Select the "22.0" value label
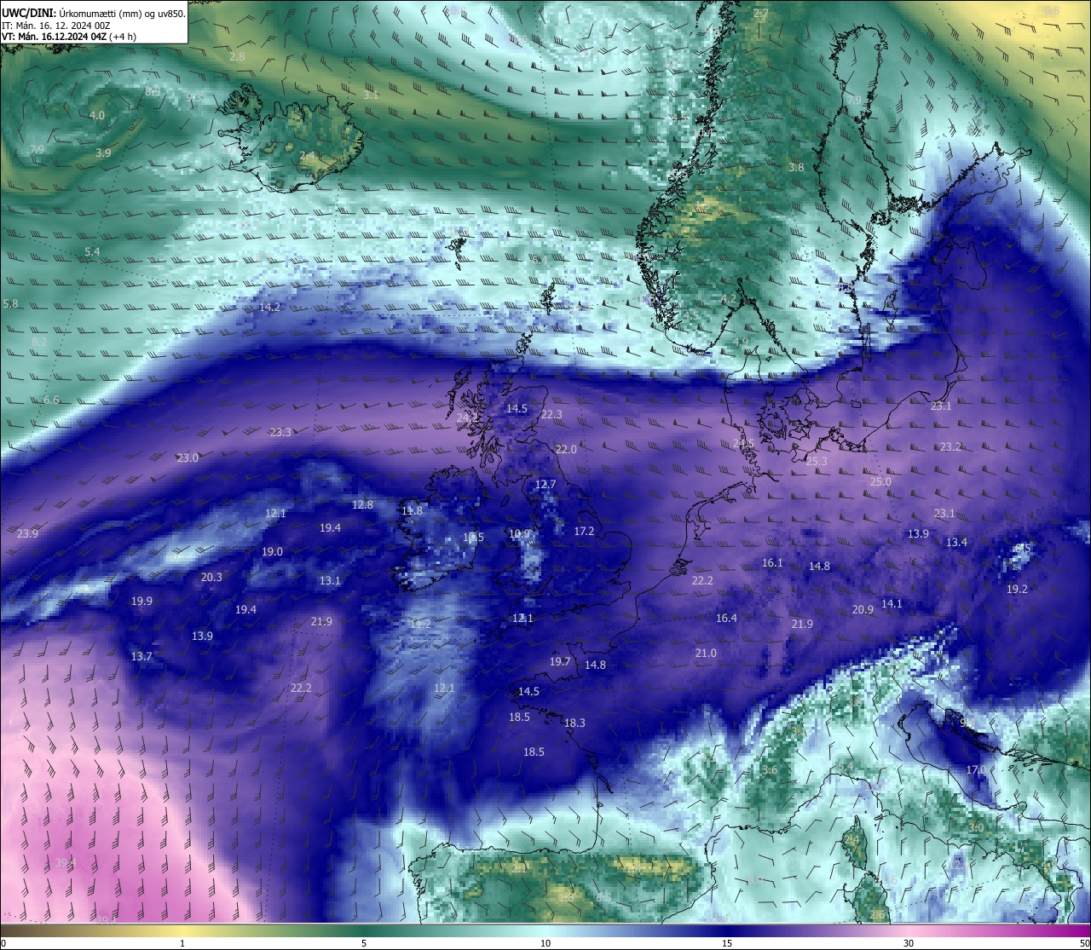 [x=566, y=449]
